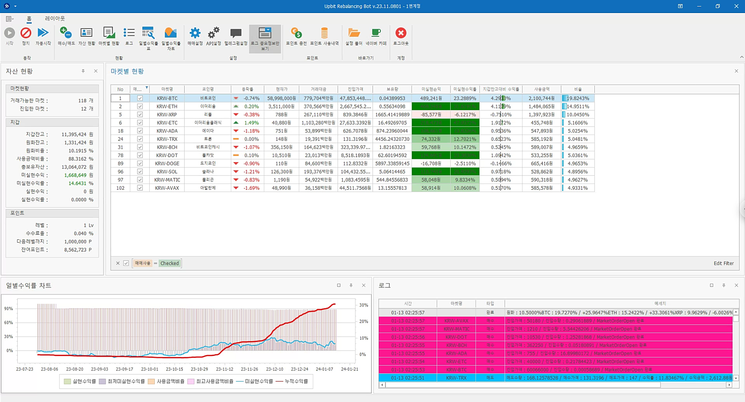Clear the filter with the X button
This screenshot has height=402, width=745.
[x=117, y=263]
